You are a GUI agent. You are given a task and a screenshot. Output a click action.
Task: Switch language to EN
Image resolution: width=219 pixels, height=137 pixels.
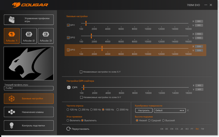(x=172, y=129)
